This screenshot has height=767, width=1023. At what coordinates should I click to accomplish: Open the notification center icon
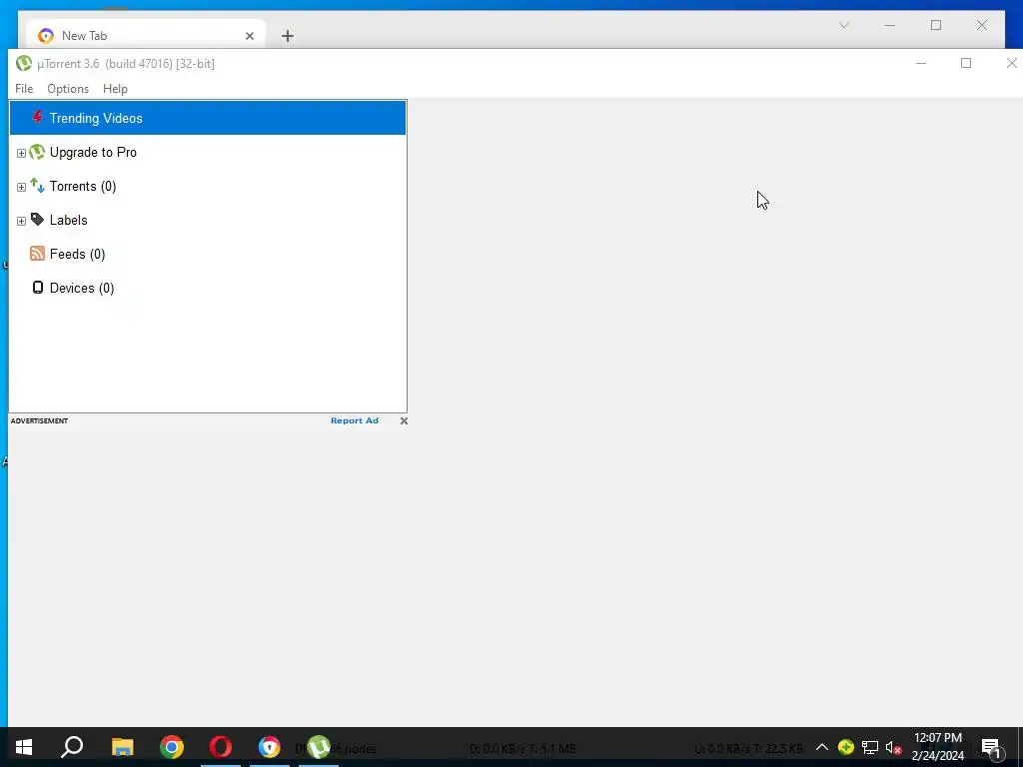pos(991,747)
